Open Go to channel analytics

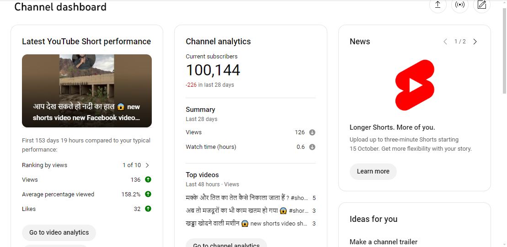[x=226, y=244]
